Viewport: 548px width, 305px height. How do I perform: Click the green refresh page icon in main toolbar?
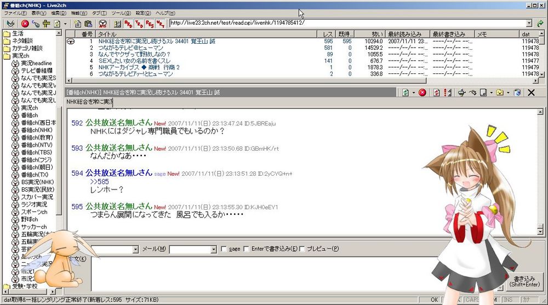(57, 24)
